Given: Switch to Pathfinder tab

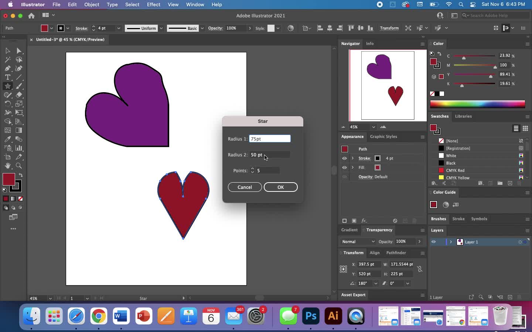Looking at the screenshot, I should coord(396,253).
